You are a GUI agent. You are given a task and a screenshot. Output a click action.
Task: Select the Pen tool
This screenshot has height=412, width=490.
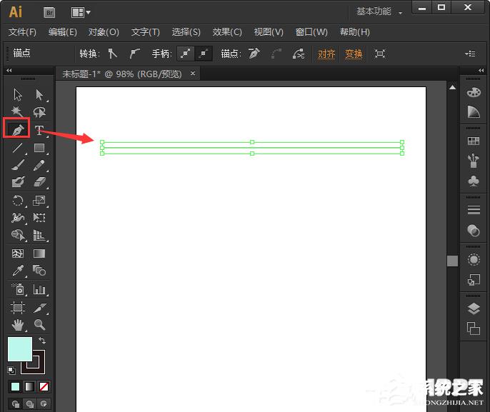17,129
